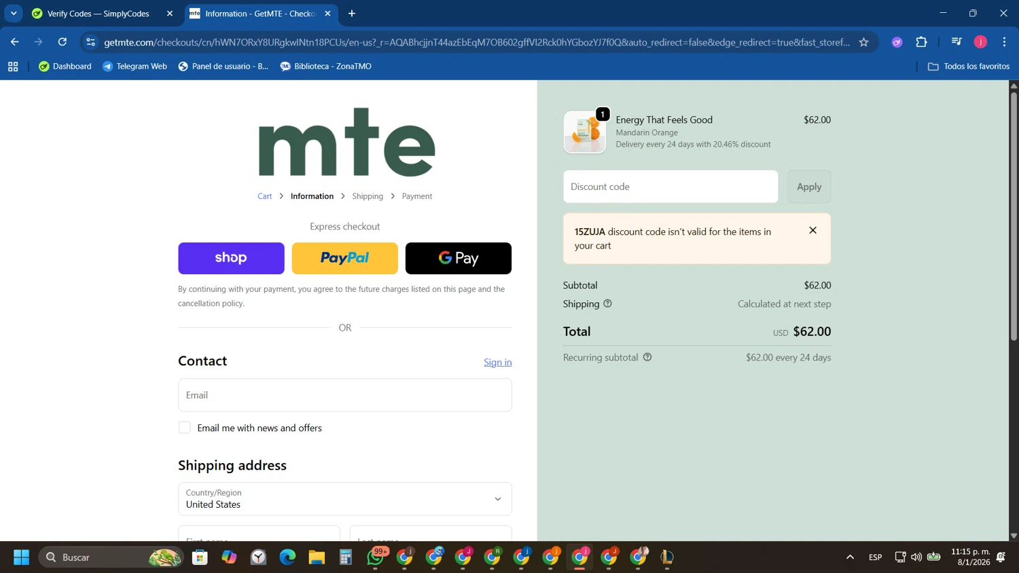Click the taskbar Buscar search box

point(111,557)
